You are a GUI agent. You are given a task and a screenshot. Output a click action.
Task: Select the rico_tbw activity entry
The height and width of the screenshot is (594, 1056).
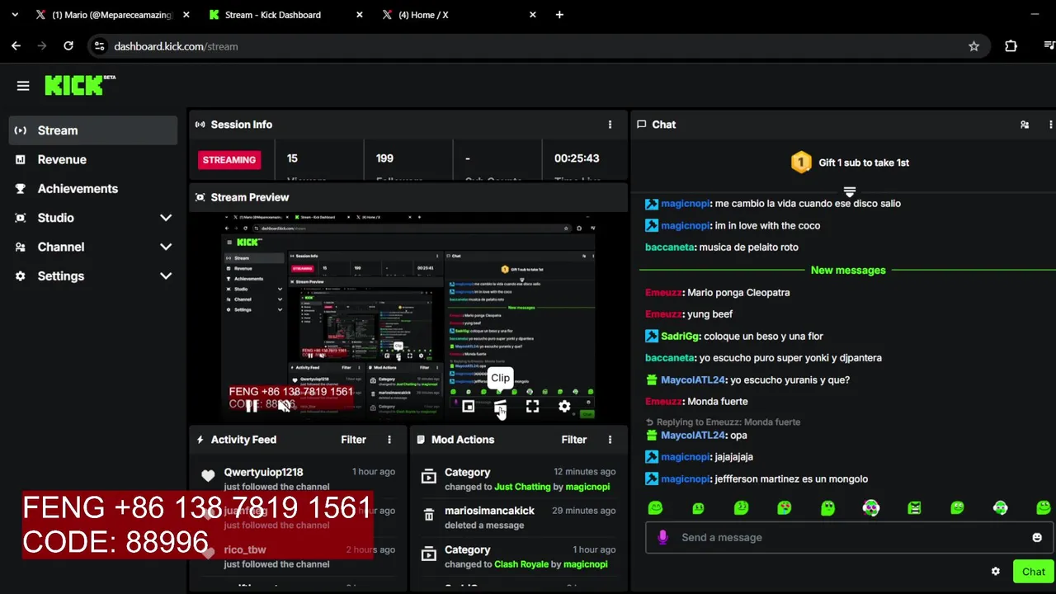pos(298,556)
